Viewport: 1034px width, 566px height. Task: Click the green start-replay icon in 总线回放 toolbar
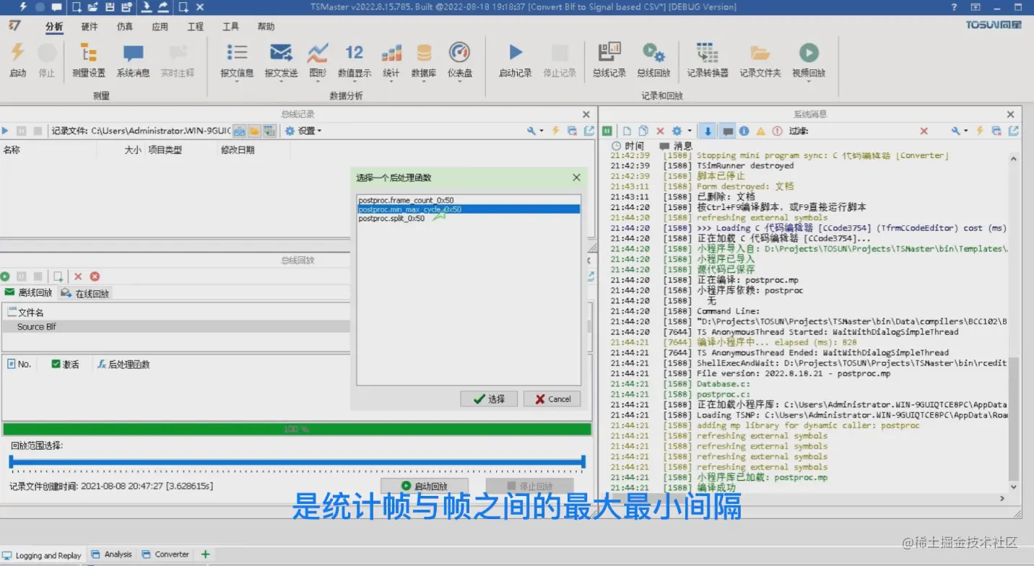click(x=5, y=277)
